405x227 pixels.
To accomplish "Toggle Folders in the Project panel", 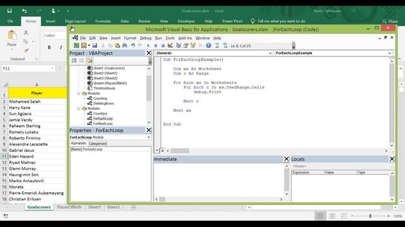I will pos(89,61).
